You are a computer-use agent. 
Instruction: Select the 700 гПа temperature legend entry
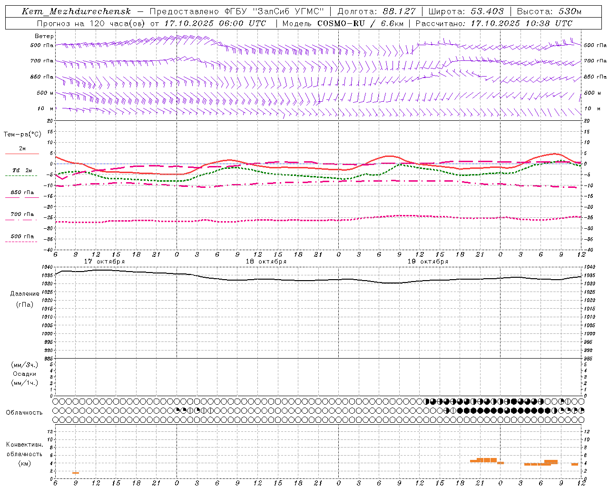[x=22, y=214]
